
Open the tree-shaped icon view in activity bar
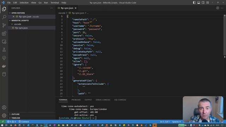(4, 58)
